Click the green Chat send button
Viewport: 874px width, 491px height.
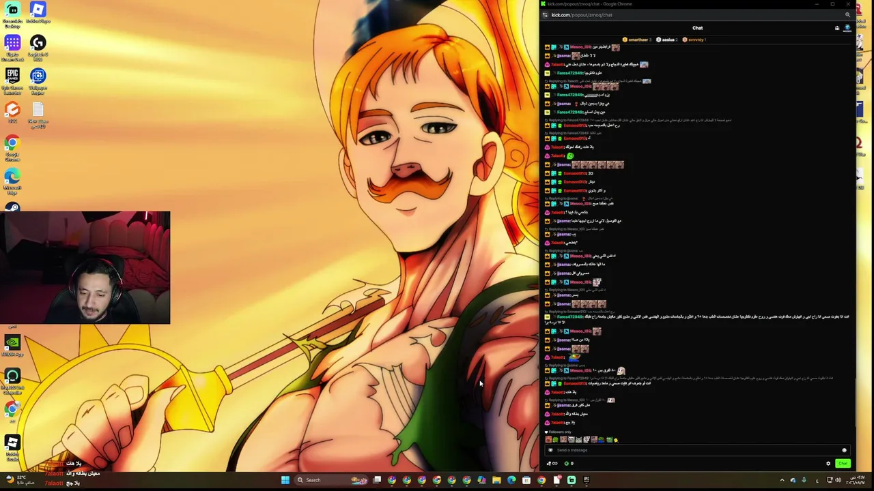click(843, 464)
